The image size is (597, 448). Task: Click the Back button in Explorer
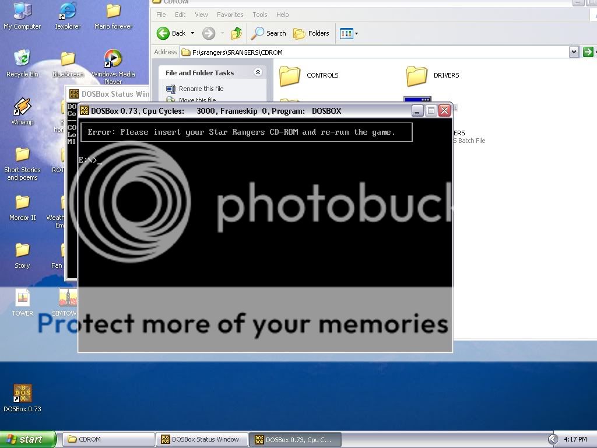(x=171, y=33)
